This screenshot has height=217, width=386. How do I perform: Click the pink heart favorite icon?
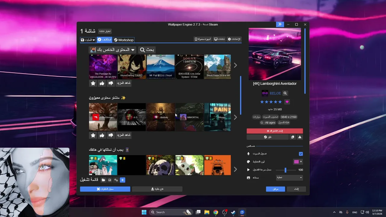pos(287,102)
